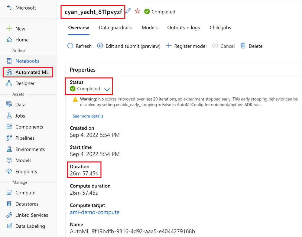Click the Datastores cylinder icon

click(9, 204)
